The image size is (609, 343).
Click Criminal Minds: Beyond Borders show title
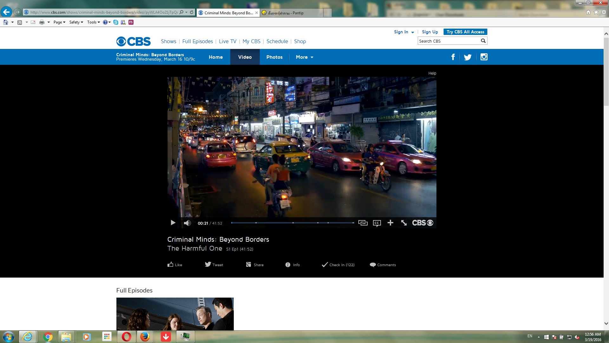(218, 239)
